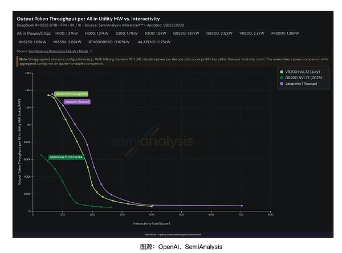
Task: Click the first GB200 data point near 650k
Action: point(41,155)
